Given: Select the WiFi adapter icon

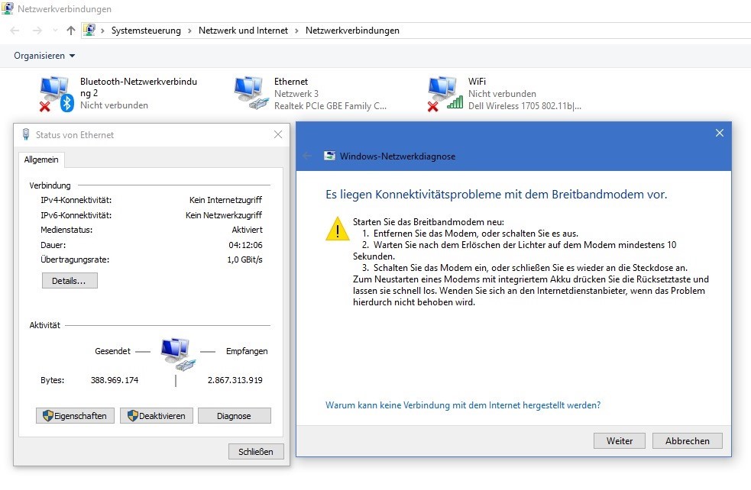Looking at the screenshot, I should [x=444, y=93].
